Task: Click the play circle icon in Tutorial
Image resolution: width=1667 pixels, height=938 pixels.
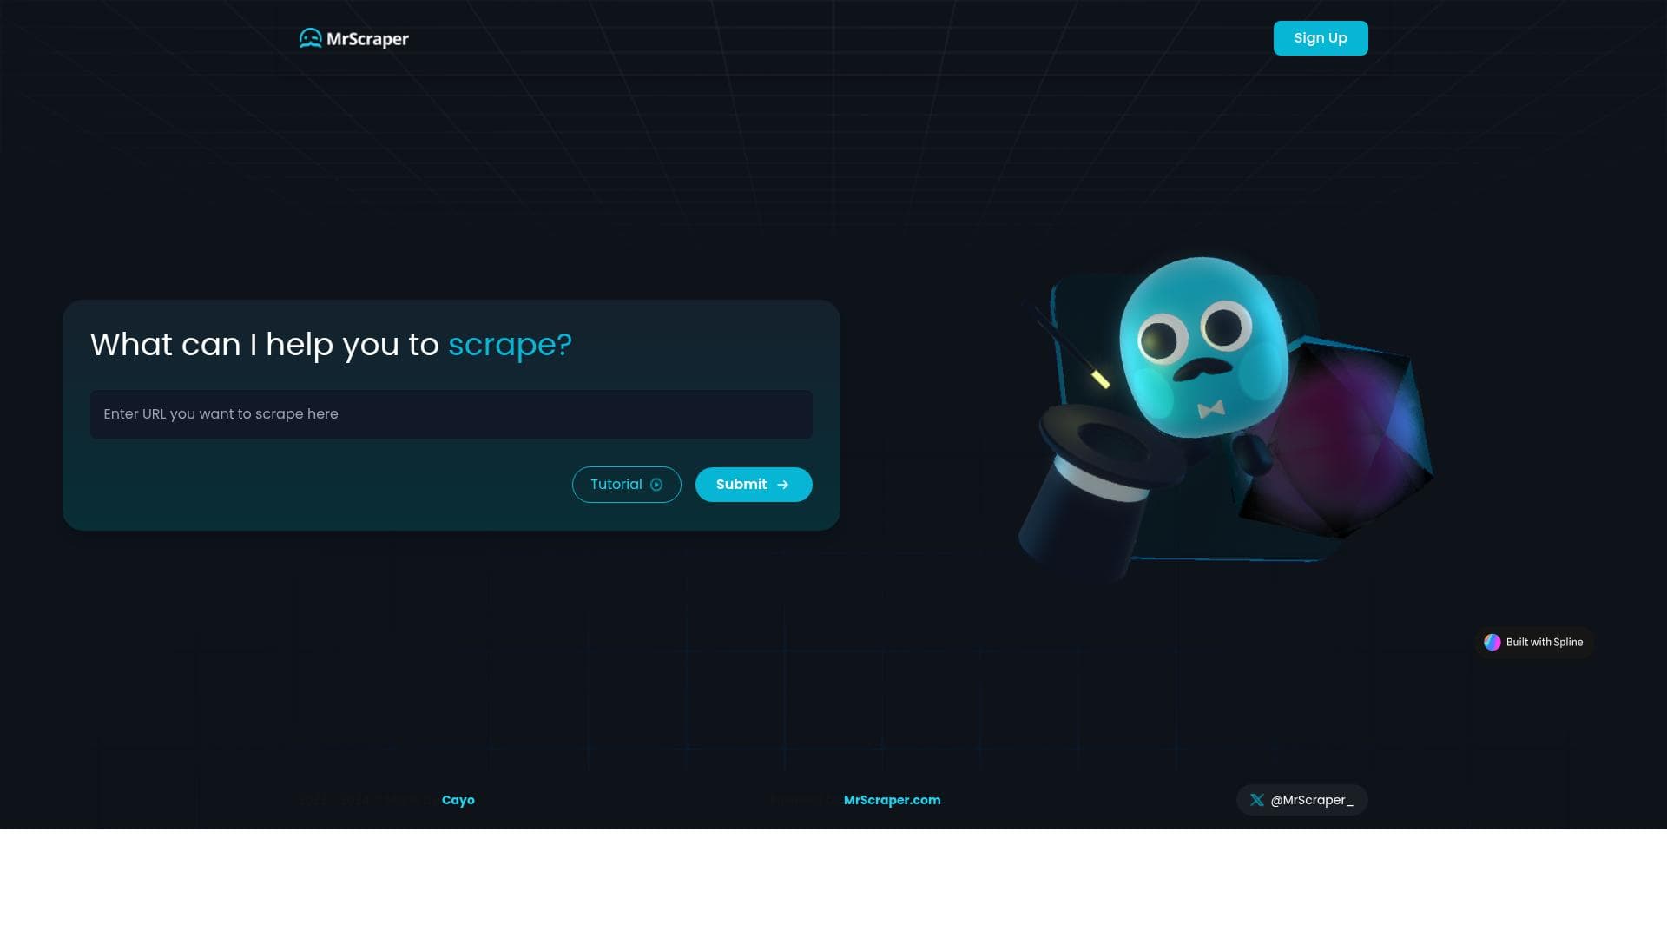Action: pyautogui.click(x=656, y=485)
